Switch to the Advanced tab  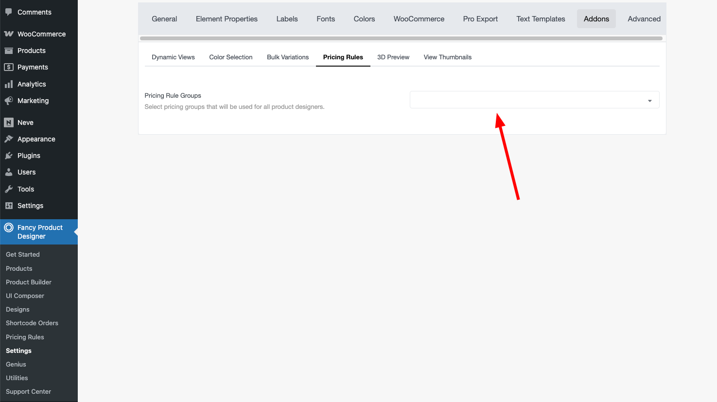644,19
